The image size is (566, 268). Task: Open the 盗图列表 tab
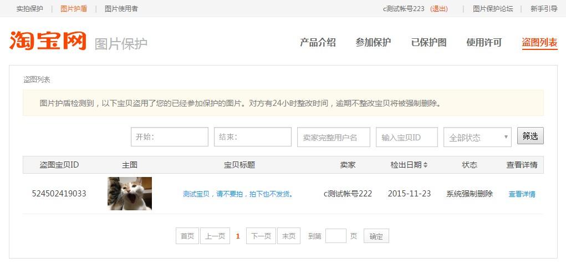click(x=539, y=43)
